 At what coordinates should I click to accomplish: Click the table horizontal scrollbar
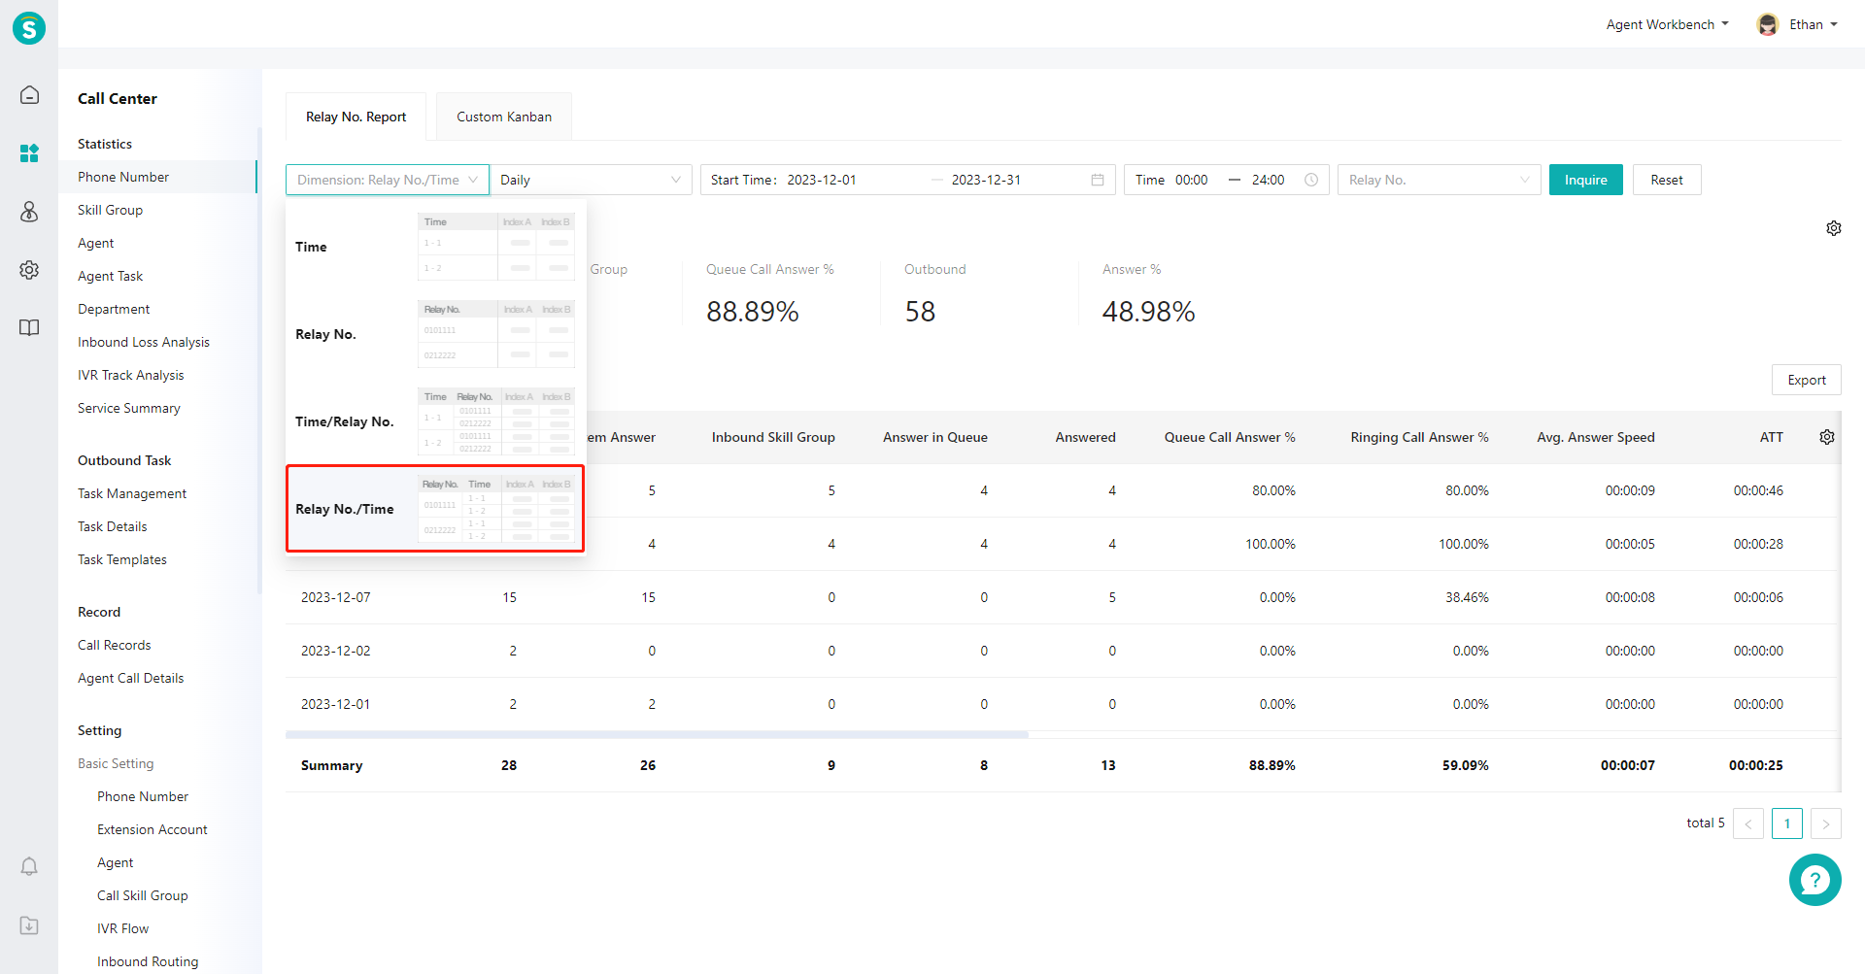coord(657,735)
